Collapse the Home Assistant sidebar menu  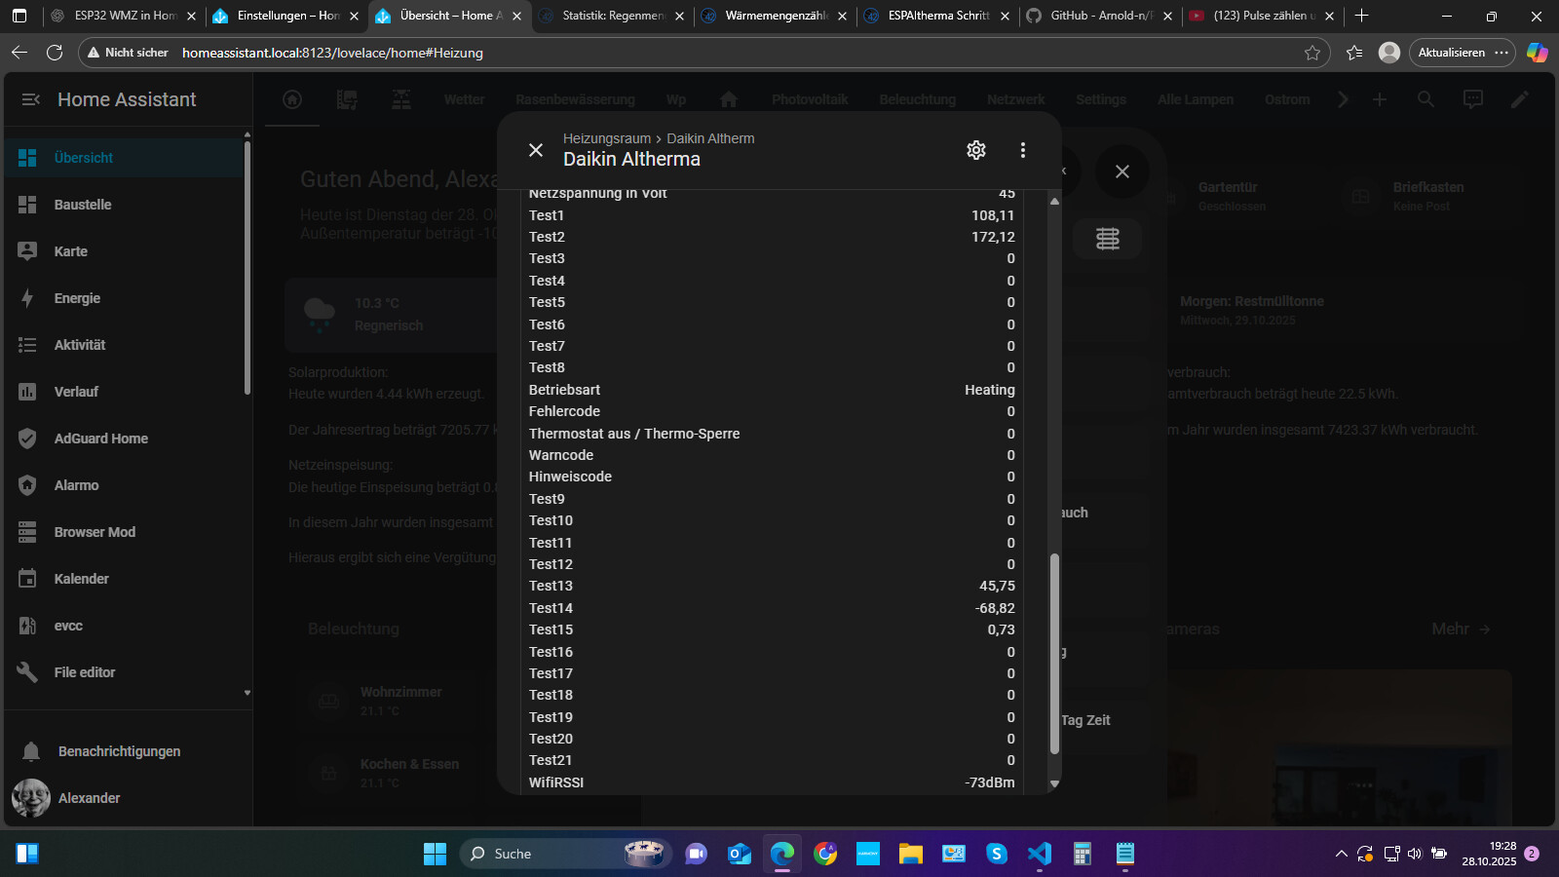30,99
